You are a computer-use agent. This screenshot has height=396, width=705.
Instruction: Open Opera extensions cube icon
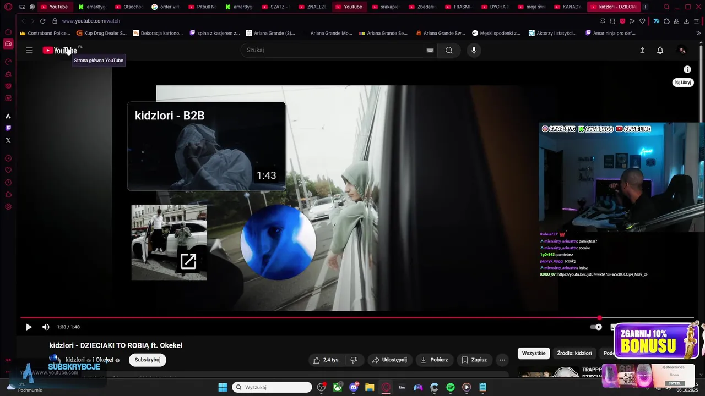666,21
